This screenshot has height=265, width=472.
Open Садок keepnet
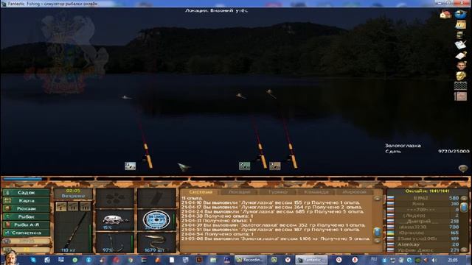[x=27, y=193]
